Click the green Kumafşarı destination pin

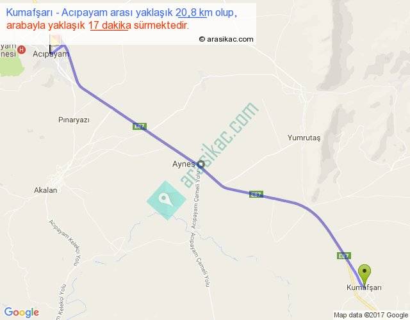[365, 276]
